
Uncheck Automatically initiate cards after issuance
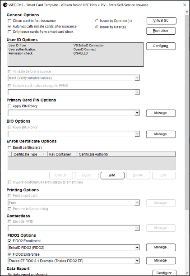click(9, 27)
